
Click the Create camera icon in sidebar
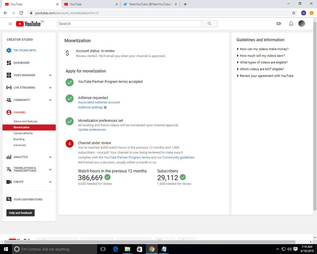click(x=9, y=182)
